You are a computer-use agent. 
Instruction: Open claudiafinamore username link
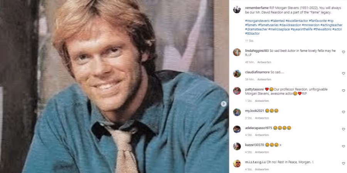257,72
